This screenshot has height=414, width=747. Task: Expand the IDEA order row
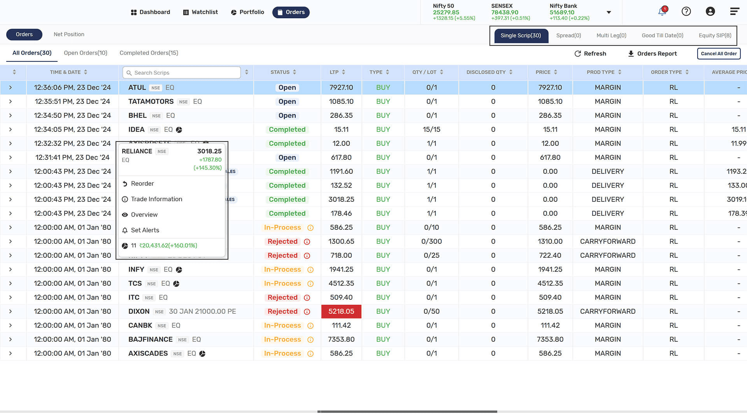coord(11,130)
